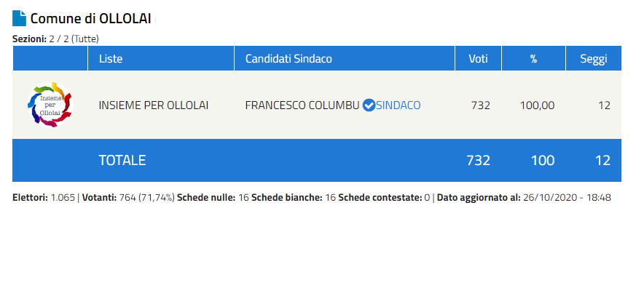
Task: Click the Dato aggiornato al timestamp
Action: pos(524,198)
